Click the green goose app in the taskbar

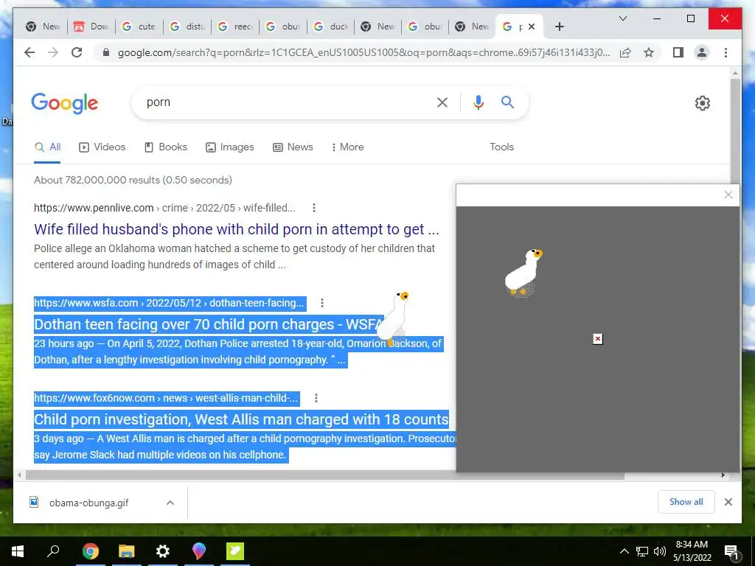click(x=235, y=551)
